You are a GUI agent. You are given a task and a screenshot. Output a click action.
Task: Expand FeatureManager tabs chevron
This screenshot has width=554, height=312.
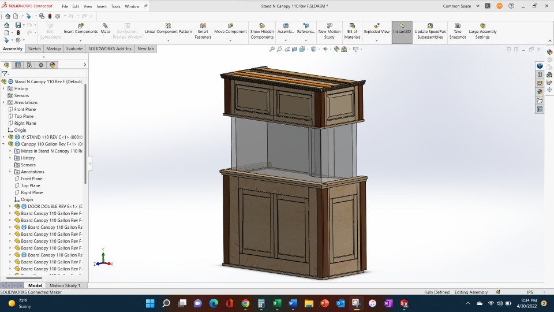coord(85,65)
